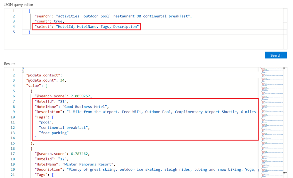Image resolution: width=293 pixels, height=178 pixels.
Task: Click the HotelId value "12"
Action: [62, 159]
